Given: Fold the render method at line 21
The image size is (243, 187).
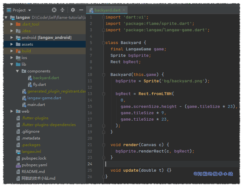Looking at the screenshot, I should [103, 145].
